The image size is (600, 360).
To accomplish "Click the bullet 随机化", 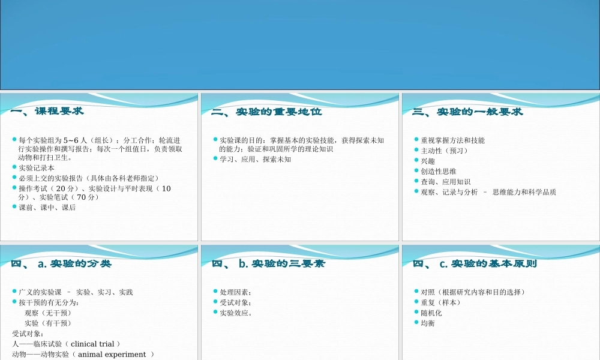I will 431,312.
